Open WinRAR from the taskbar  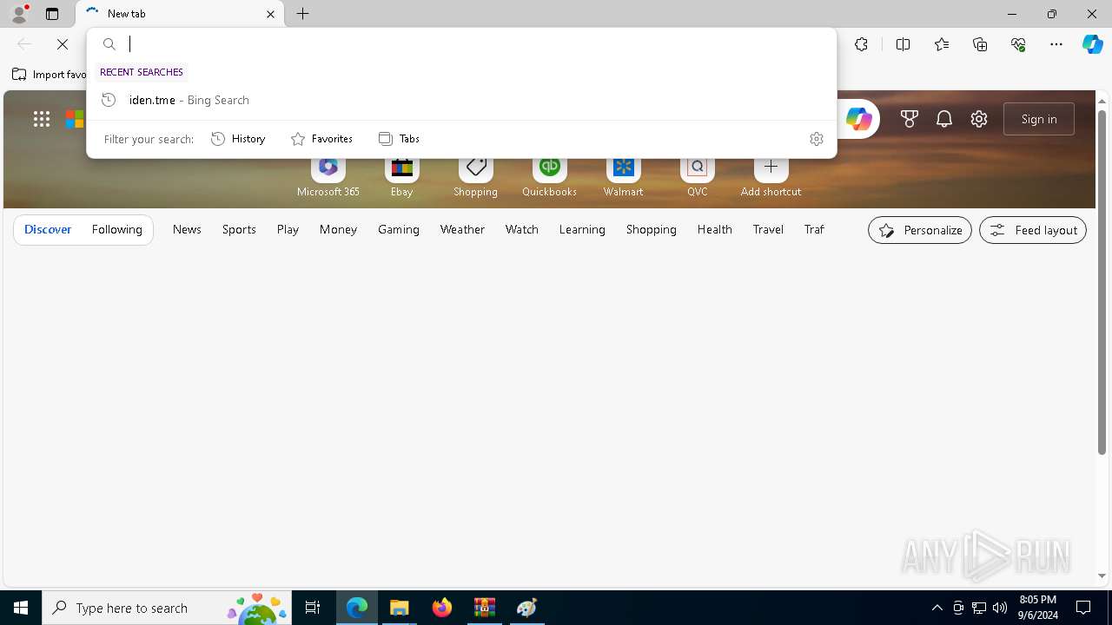tap(485, 608)
